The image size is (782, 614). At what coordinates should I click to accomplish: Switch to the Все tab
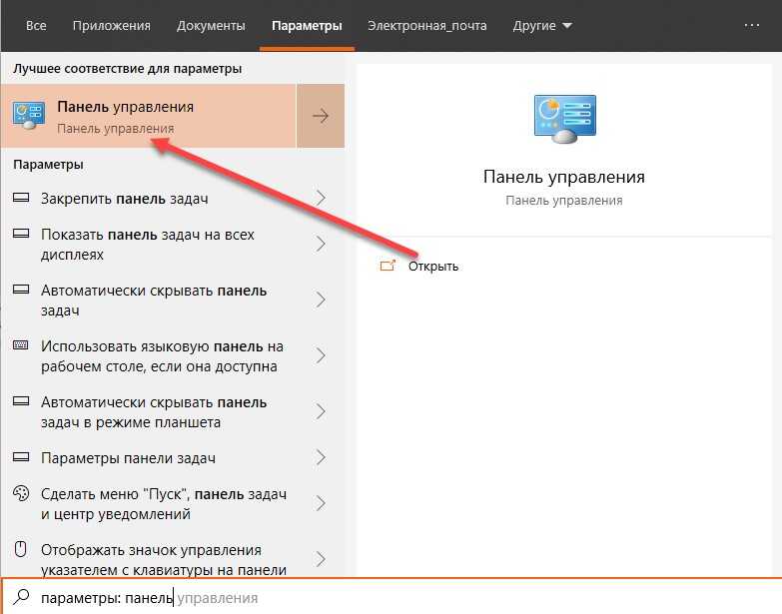36,25
